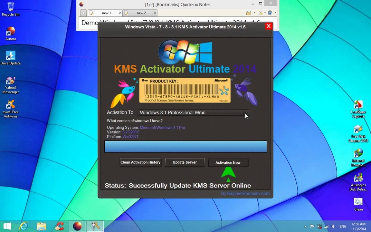Click the Product Key barcode image
371x232 pixels.
tap(185, 90)
